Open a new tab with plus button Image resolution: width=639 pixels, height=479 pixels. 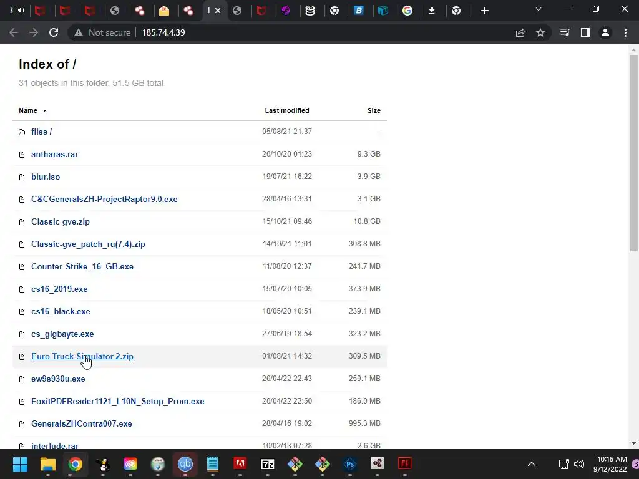point(484,11)
